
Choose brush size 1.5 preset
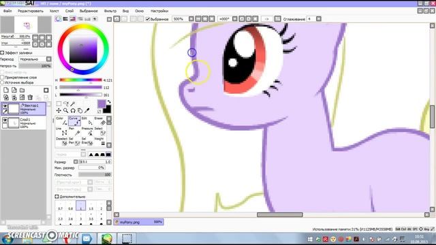pos(91,206)
